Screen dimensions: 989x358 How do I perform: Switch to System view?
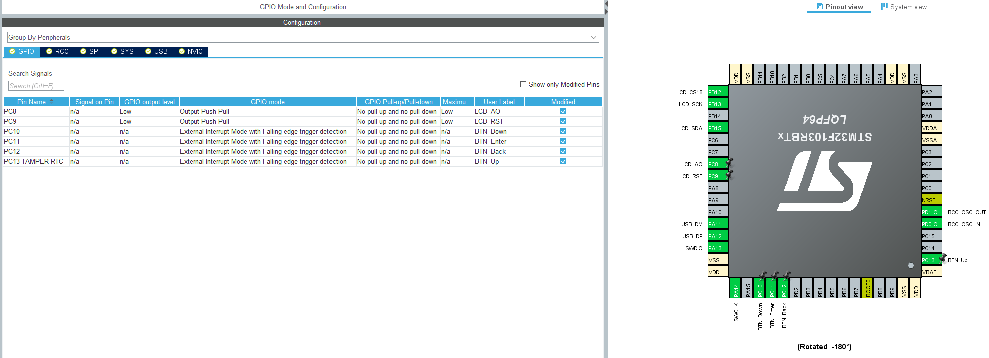pos(904,7)
